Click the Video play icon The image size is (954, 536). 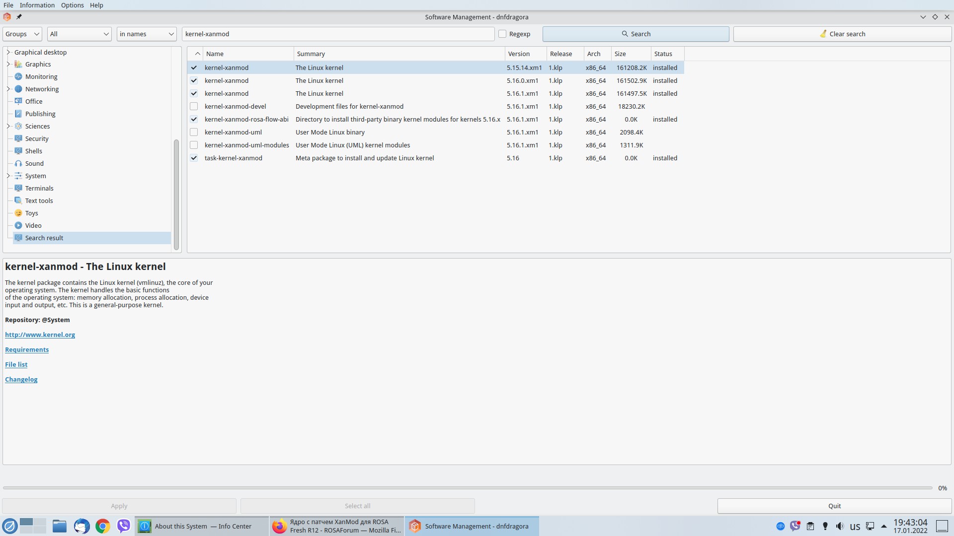[18, 226]
